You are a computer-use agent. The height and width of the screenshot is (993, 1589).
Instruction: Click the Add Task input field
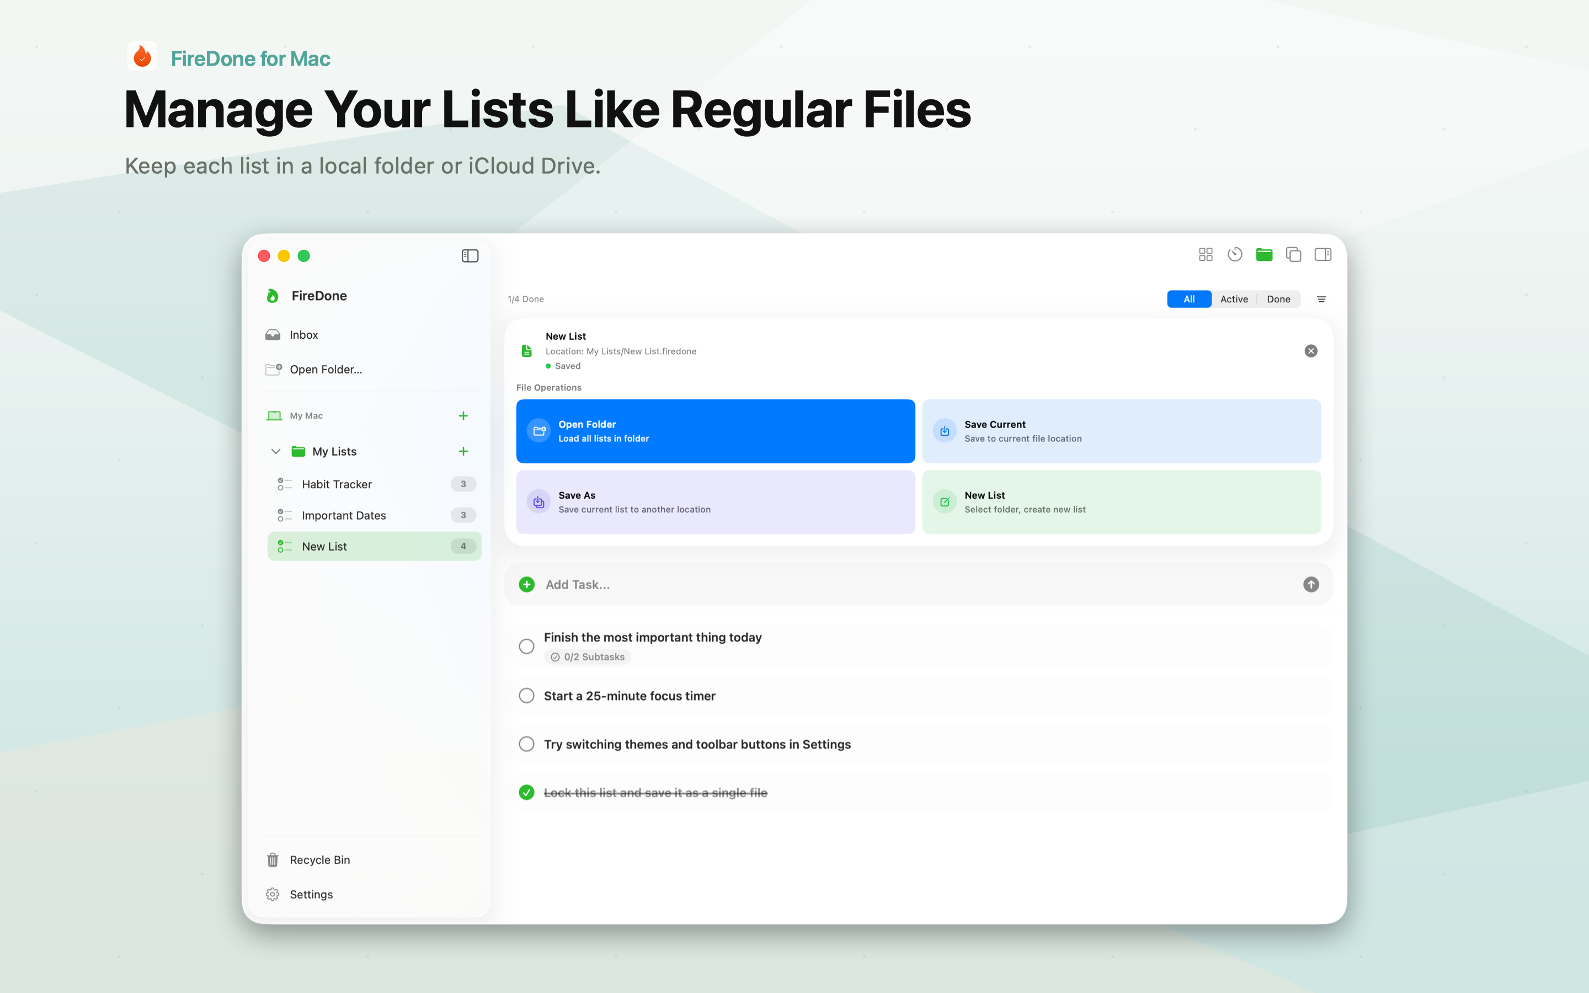(x=919, y=585)
